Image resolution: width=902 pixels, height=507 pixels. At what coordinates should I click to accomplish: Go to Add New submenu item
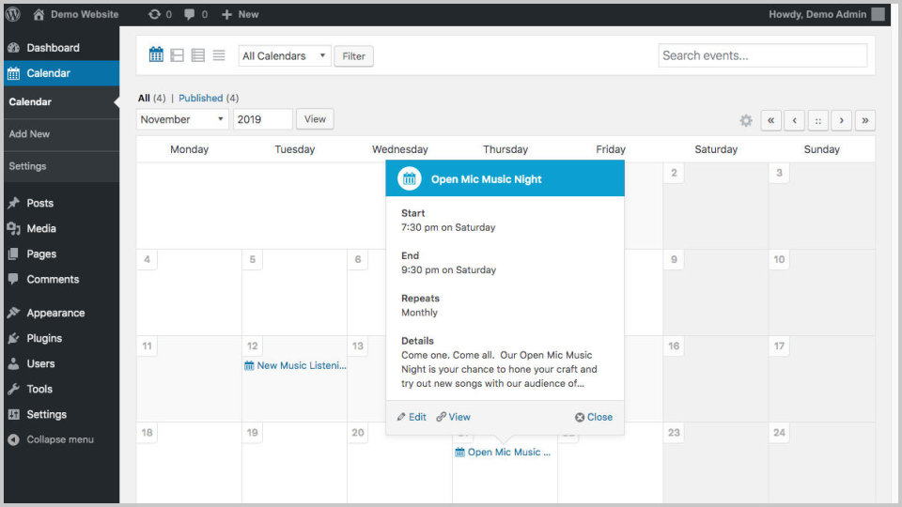(x=29, y=134)
